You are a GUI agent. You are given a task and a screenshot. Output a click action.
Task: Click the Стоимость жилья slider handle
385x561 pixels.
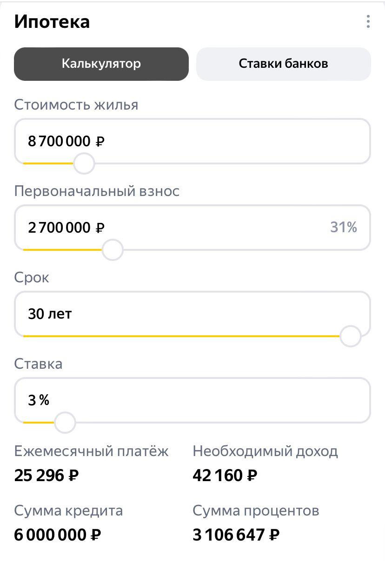pos(84,163)
